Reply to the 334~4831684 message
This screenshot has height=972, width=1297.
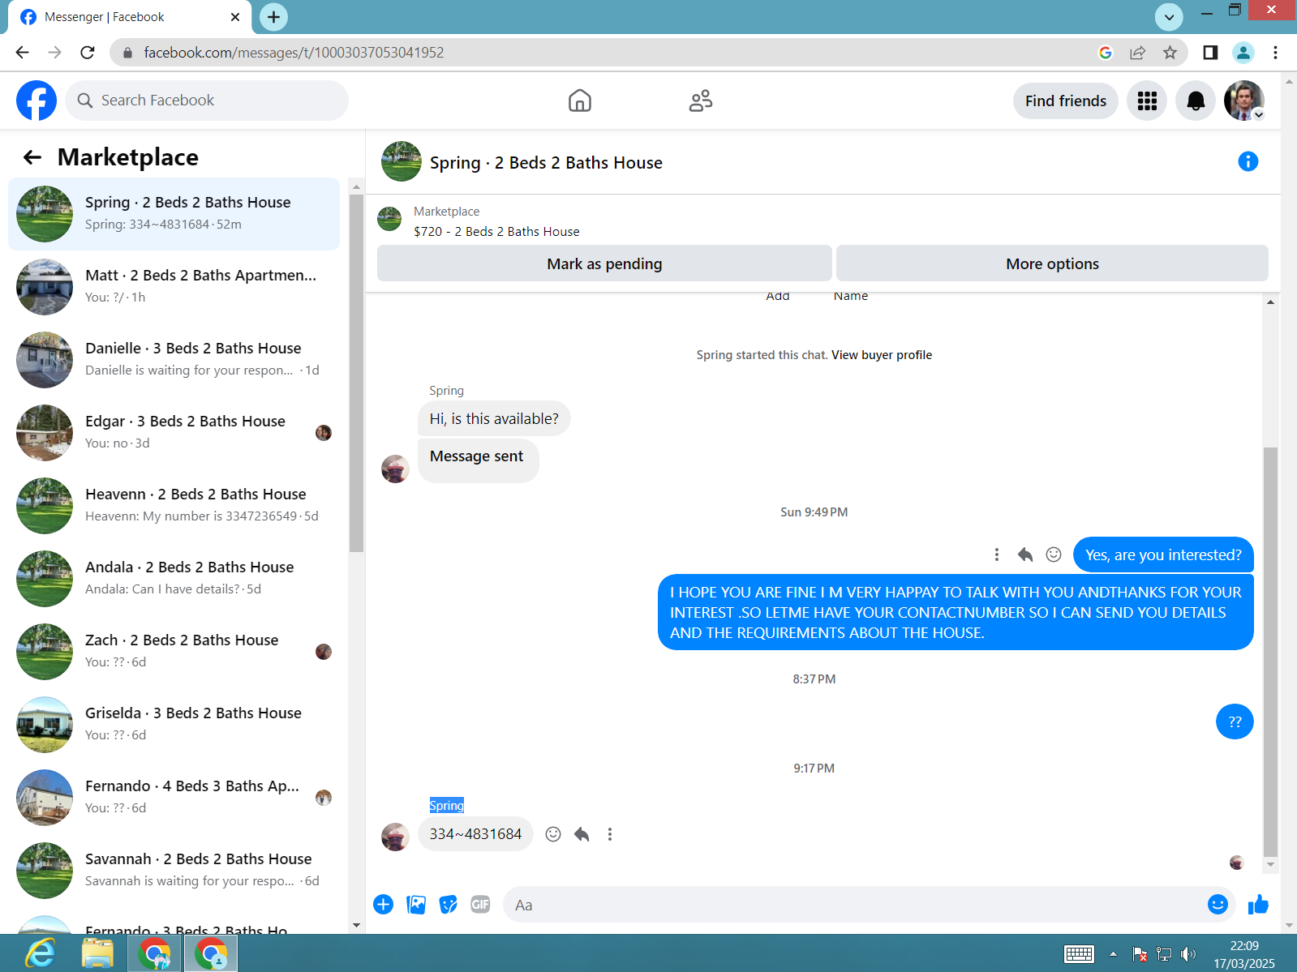pyautogui.click(x=582, y=834)
